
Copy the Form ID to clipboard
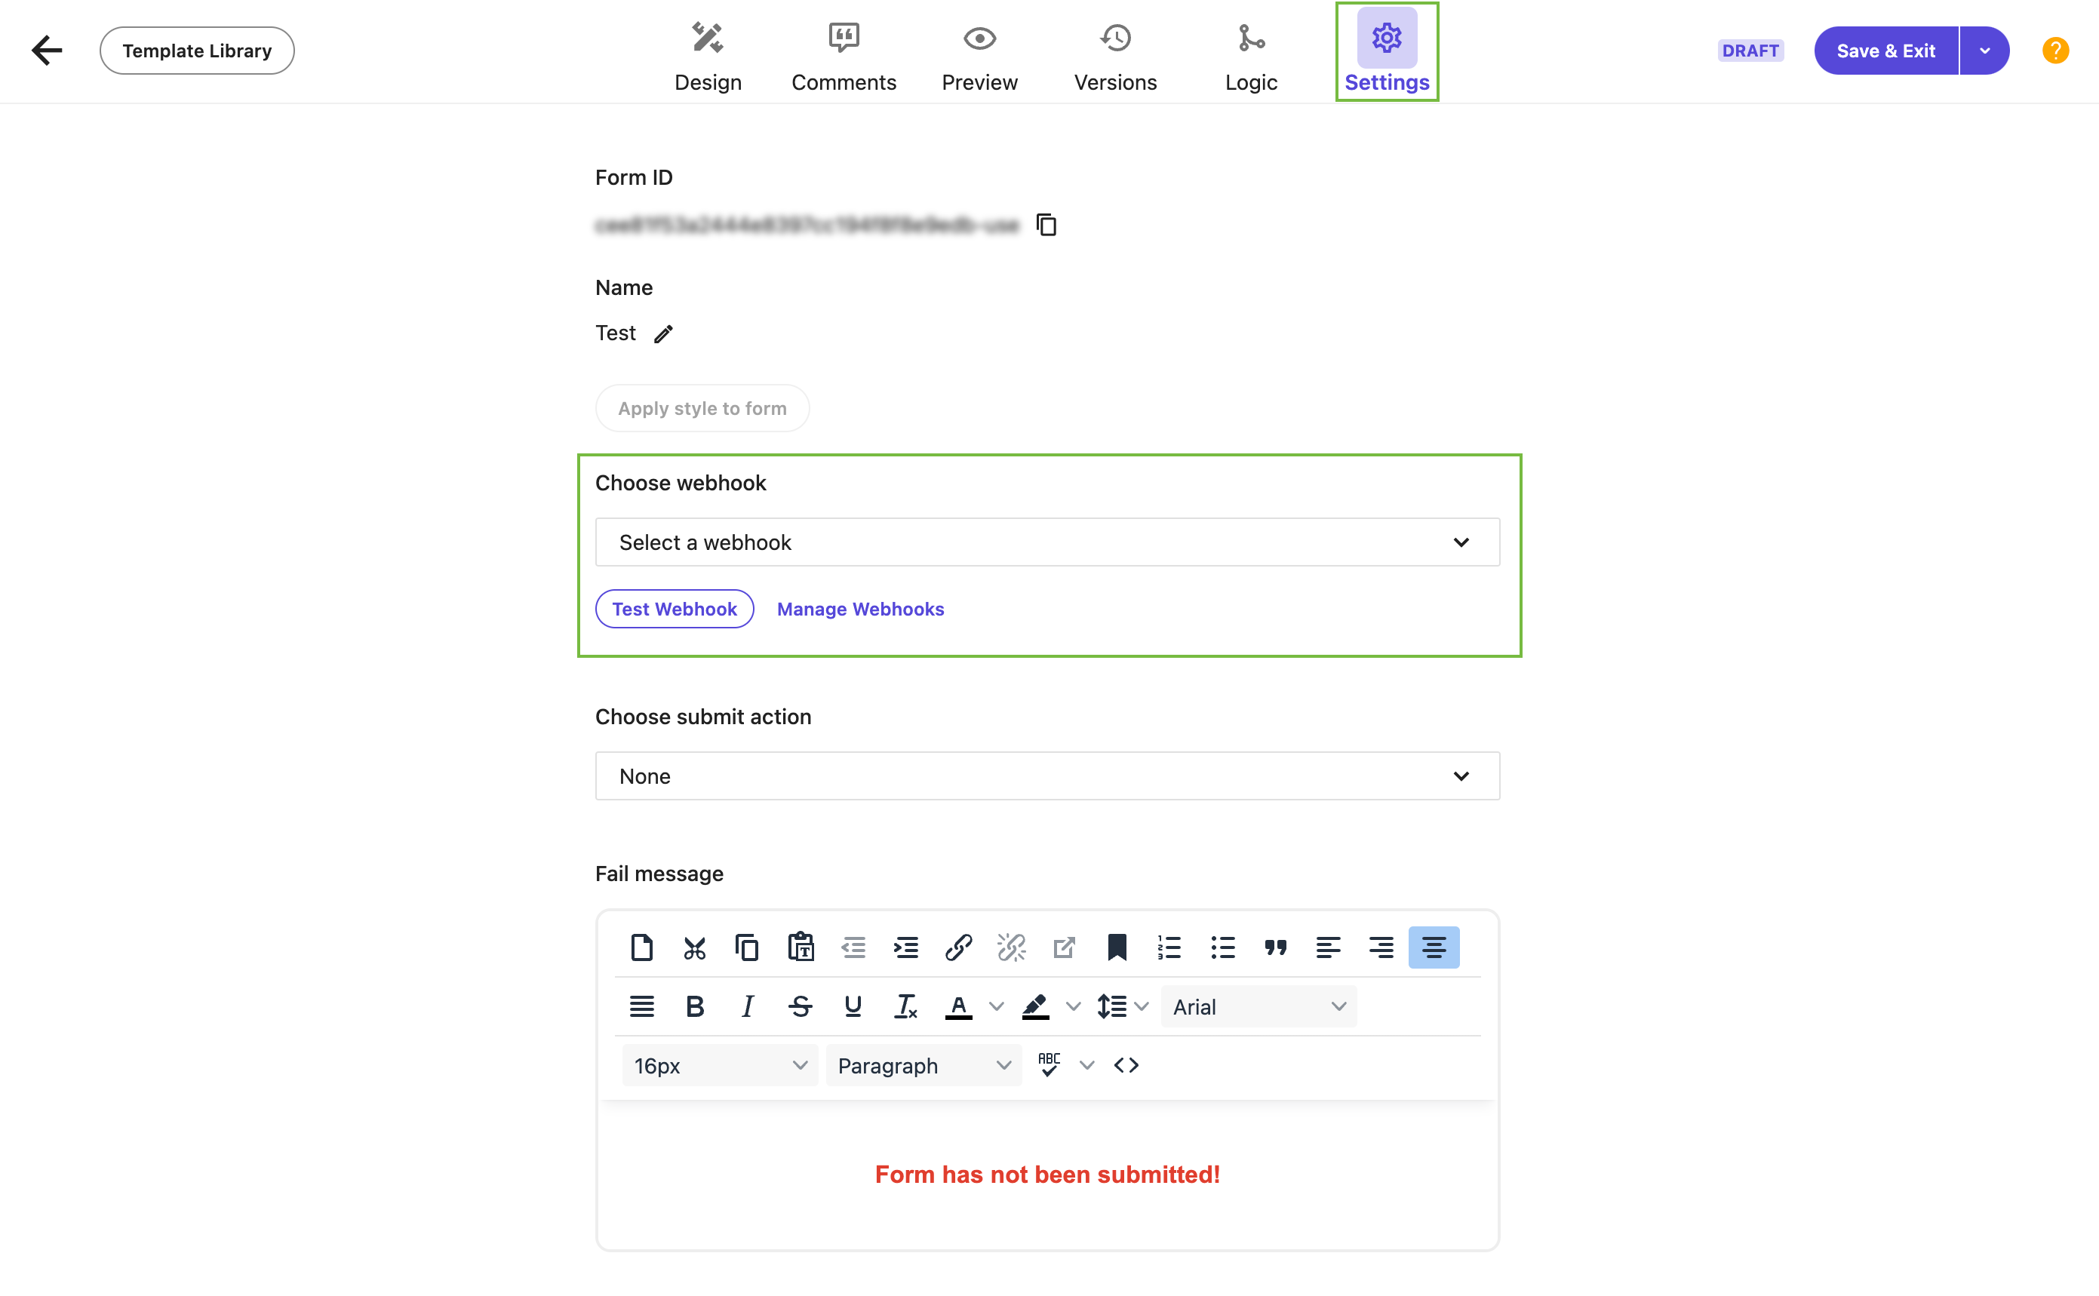tap(1047, 224)
